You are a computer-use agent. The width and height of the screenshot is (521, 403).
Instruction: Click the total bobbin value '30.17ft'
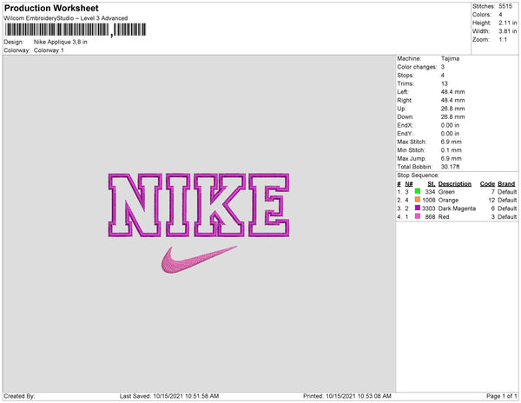[450, 167]
